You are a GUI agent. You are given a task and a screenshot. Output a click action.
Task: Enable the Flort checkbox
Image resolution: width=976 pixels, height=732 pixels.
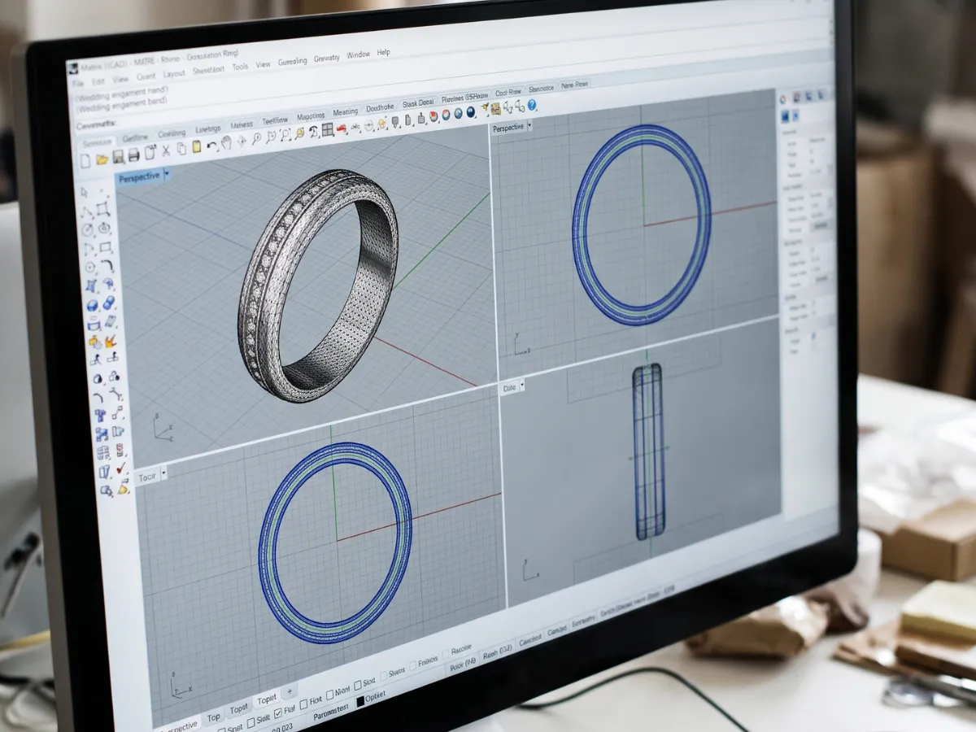pos(304,704)
